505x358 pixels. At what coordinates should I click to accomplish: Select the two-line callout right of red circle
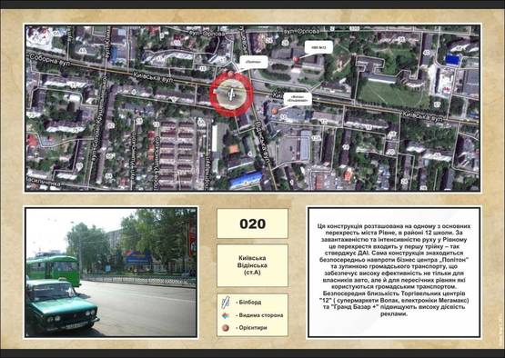point(298,99)
